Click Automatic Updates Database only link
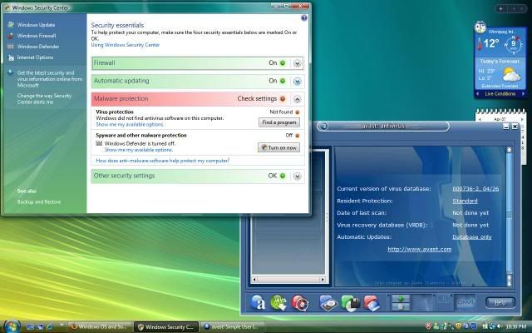This screenshot has width=532, height=333. 472,236
